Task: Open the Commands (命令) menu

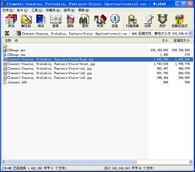Action: pos(22,10)
